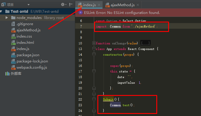201x116 pixels.
Task: Click the .gitignore file icon
Action: (x=13, y=24)
